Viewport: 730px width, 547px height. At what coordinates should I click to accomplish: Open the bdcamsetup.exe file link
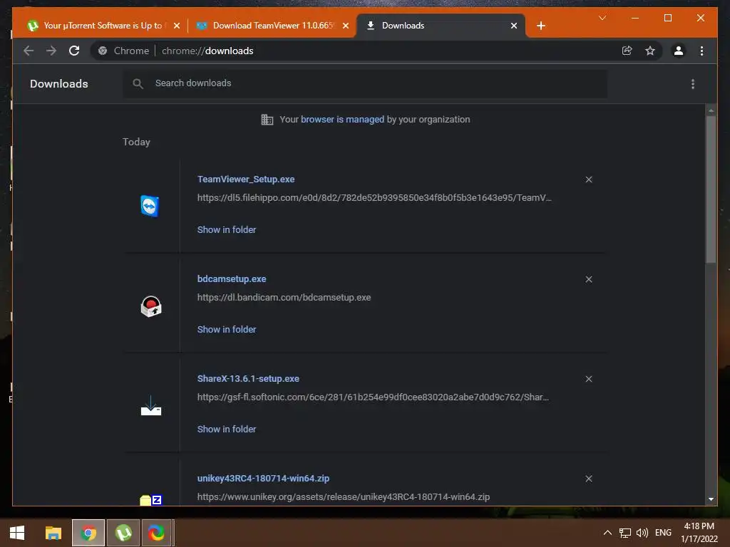(232, 278)
